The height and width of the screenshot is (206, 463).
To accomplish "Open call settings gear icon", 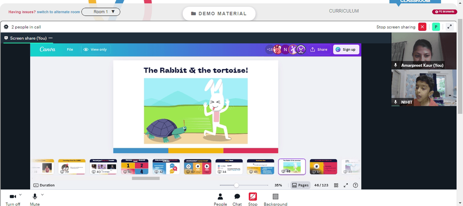I will click(6, 27).
